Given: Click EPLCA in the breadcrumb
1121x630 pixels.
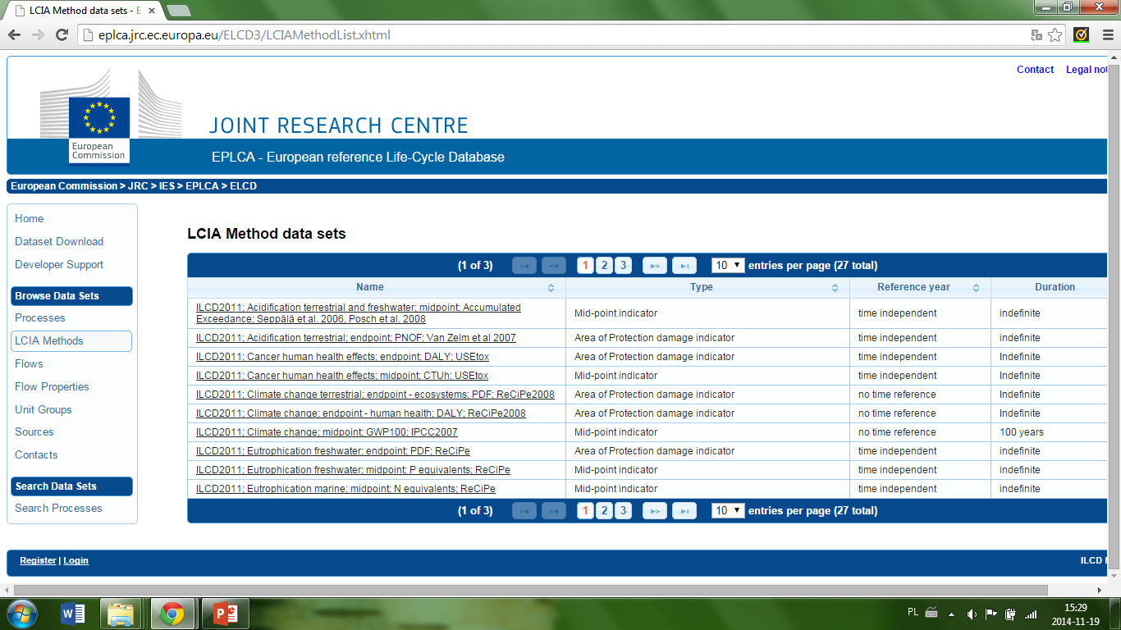Looking at the screenshot, I should (202, 186).
